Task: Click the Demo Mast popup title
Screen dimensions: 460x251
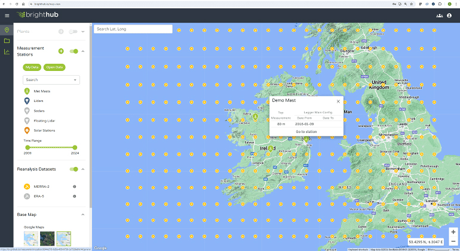Action: pyautogui.click(x=284, y=100)
